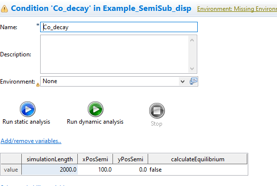Click the blue Run static analysis icon
Image resolution: width=277 pixels, height=186 pixels.
(28, 109)
